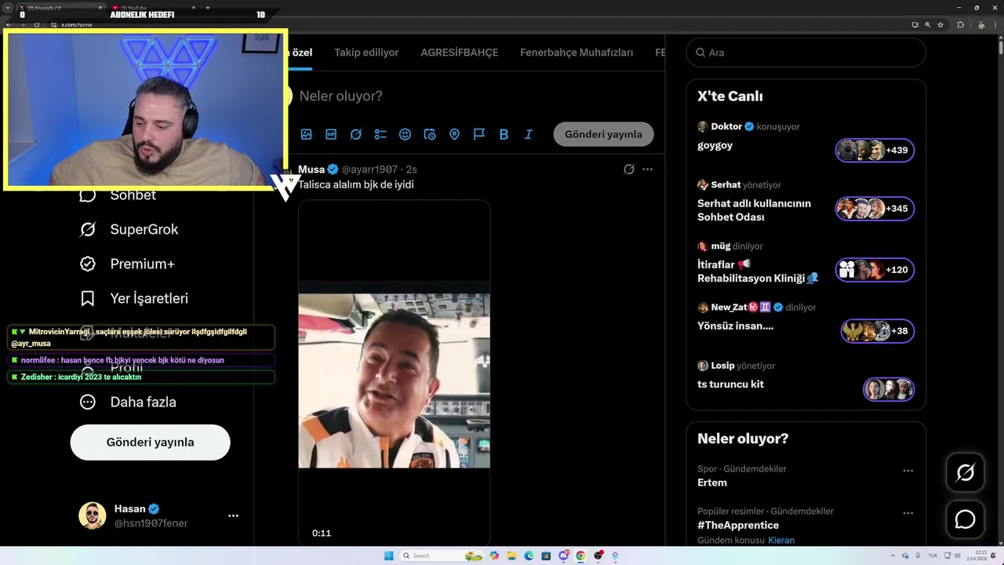Viewport: 1004px width, 565px height.
Task: Expand Daha fazla menu in sidebar
Action: click(127, 402)
